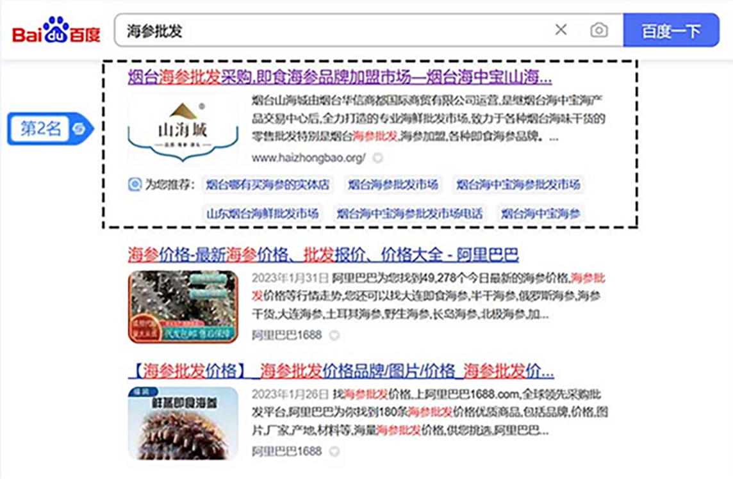Select 山东烟台海鲜批发市场 suggestion tag
The height and width of the screenshot is (479, 733).
[x=262, y=214]
